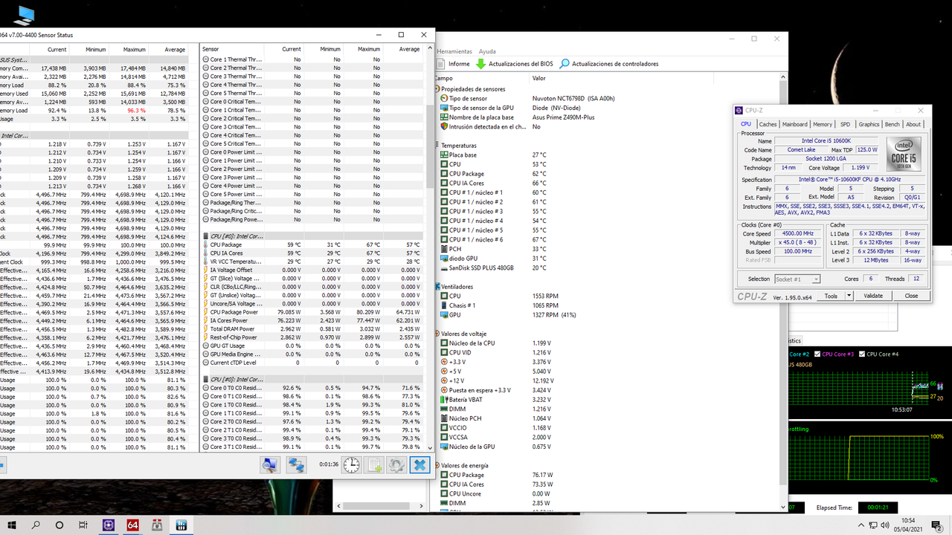Start logging with HWiNFO log file button
This screenshot has width=952, height=535.
tap(374, 465)
